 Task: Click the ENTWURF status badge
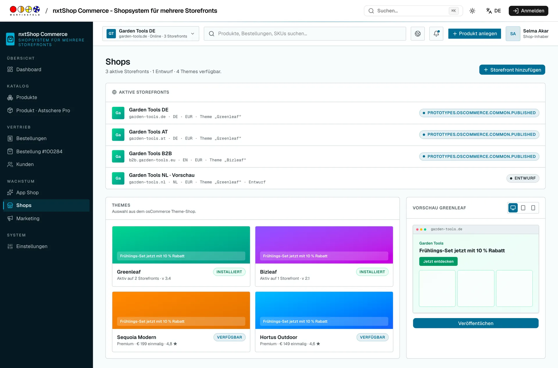point(523,178)
